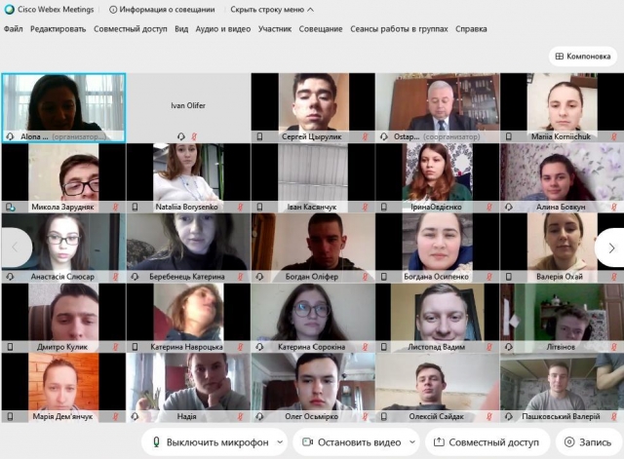Open the Вид menu
Viewport: 624px width, 459px height.
[181, 29]
